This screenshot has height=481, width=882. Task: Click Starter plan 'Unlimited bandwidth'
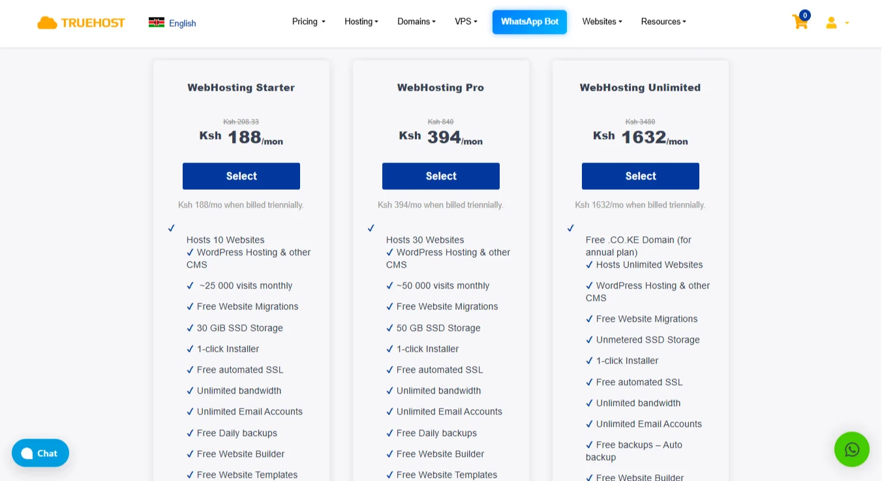pos(239,391)
